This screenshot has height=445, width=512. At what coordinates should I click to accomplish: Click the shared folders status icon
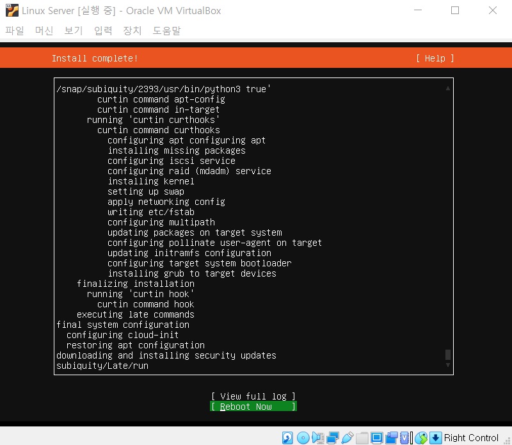pos(362,438)
